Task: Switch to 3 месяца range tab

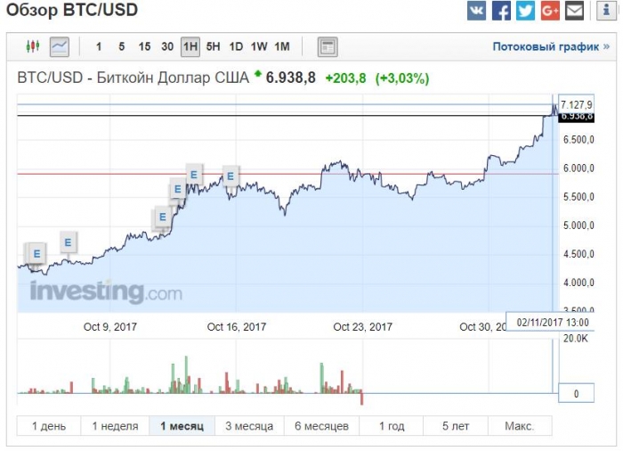Action: pyautogui.click(x=249, y=426)
